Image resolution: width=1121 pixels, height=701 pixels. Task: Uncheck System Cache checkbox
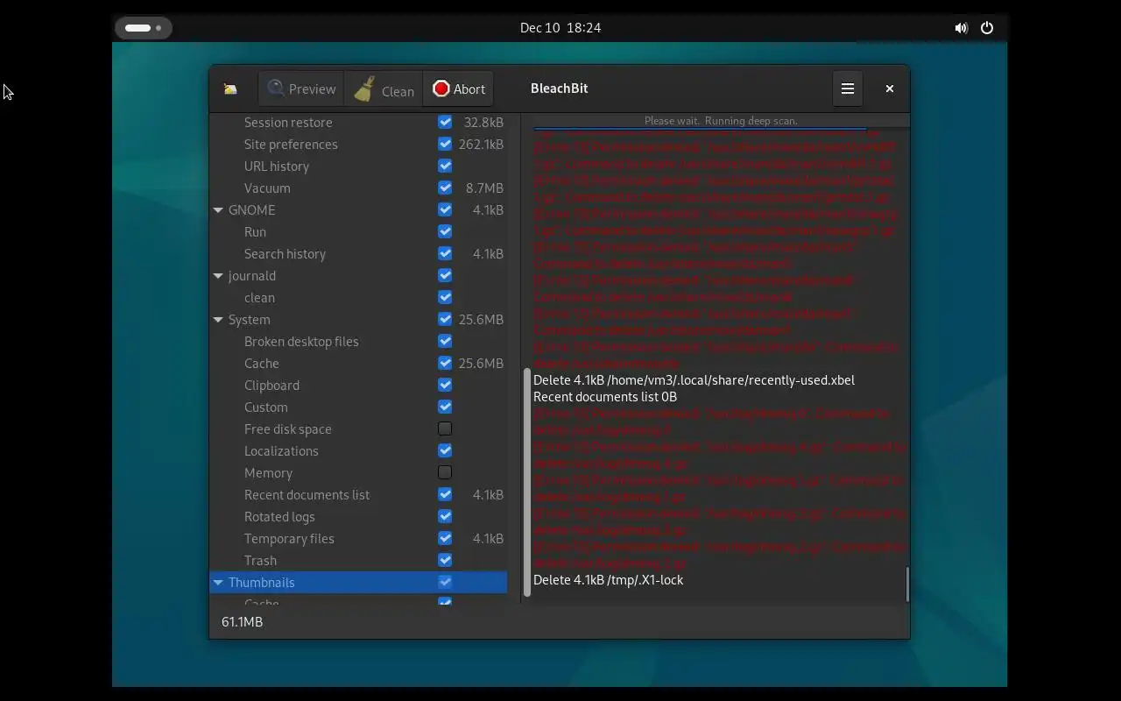point(445,363)
